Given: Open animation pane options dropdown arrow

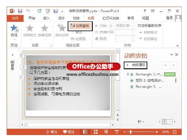Looking at the screenshot, I should [172, 55].
